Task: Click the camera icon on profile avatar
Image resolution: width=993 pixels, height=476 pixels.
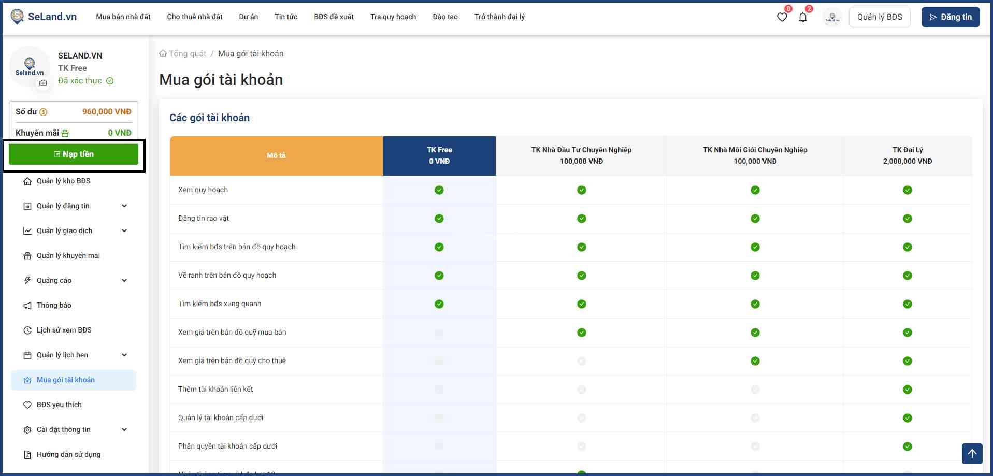Action: click(43, 83)
